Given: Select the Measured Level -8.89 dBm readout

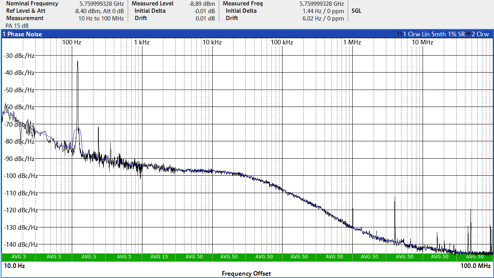Looking at the screenshot, I should point(202,3).
